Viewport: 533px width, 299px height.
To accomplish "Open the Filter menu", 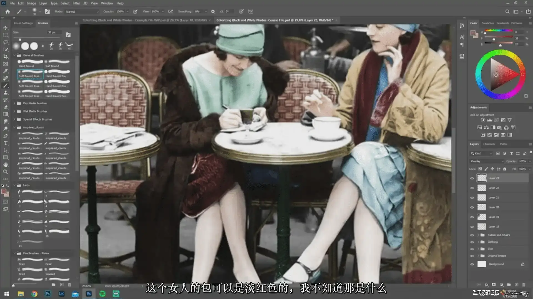I will click(x=76, y=3).
